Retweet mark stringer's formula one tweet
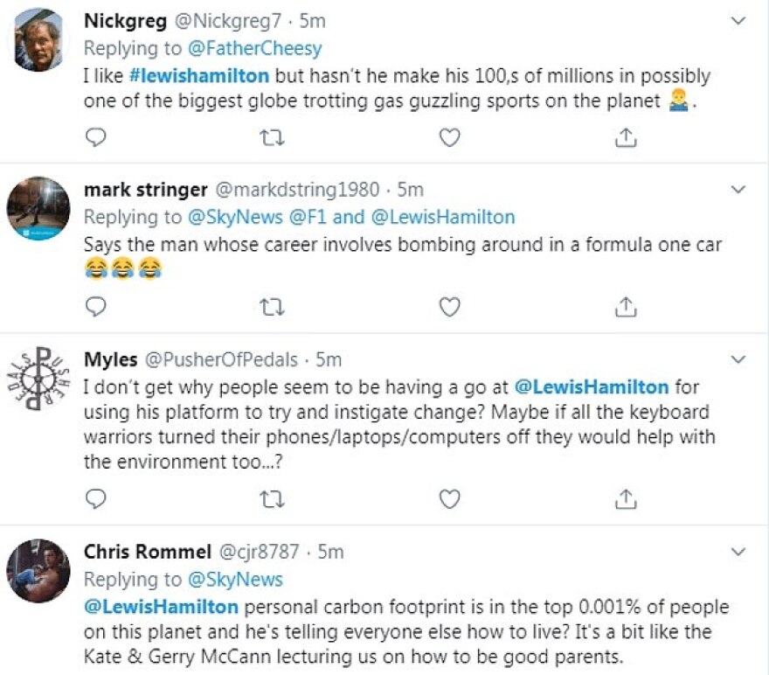The width and height of the screenshot is (769, 675). (x=273, y=306)
